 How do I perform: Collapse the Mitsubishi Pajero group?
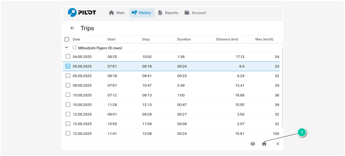tap(67, 48)
